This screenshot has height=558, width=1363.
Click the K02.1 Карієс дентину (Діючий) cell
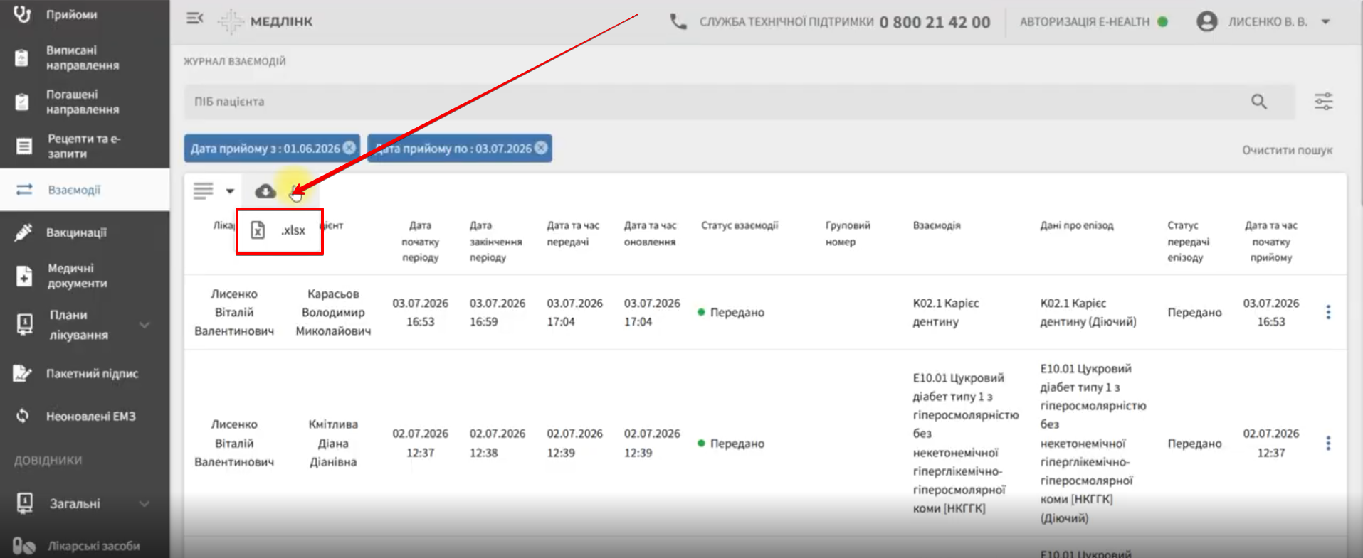coord(1088,312)
